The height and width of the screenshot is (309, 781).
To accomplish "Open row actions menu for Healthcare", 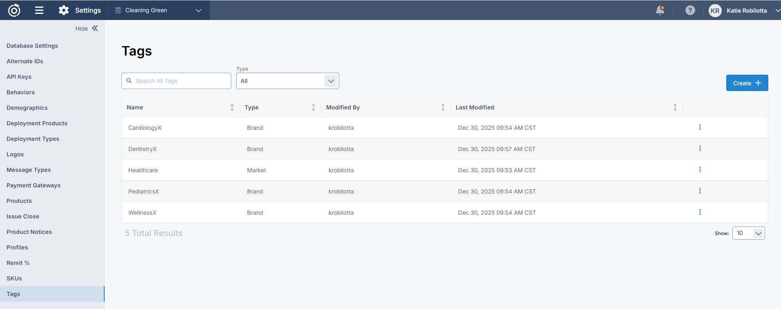I will [700, 170].
